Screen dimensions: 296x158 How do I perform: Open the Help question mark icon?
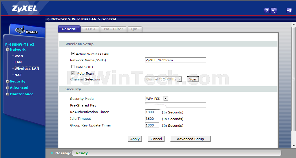pyautogui.click(x=267, y=10)
